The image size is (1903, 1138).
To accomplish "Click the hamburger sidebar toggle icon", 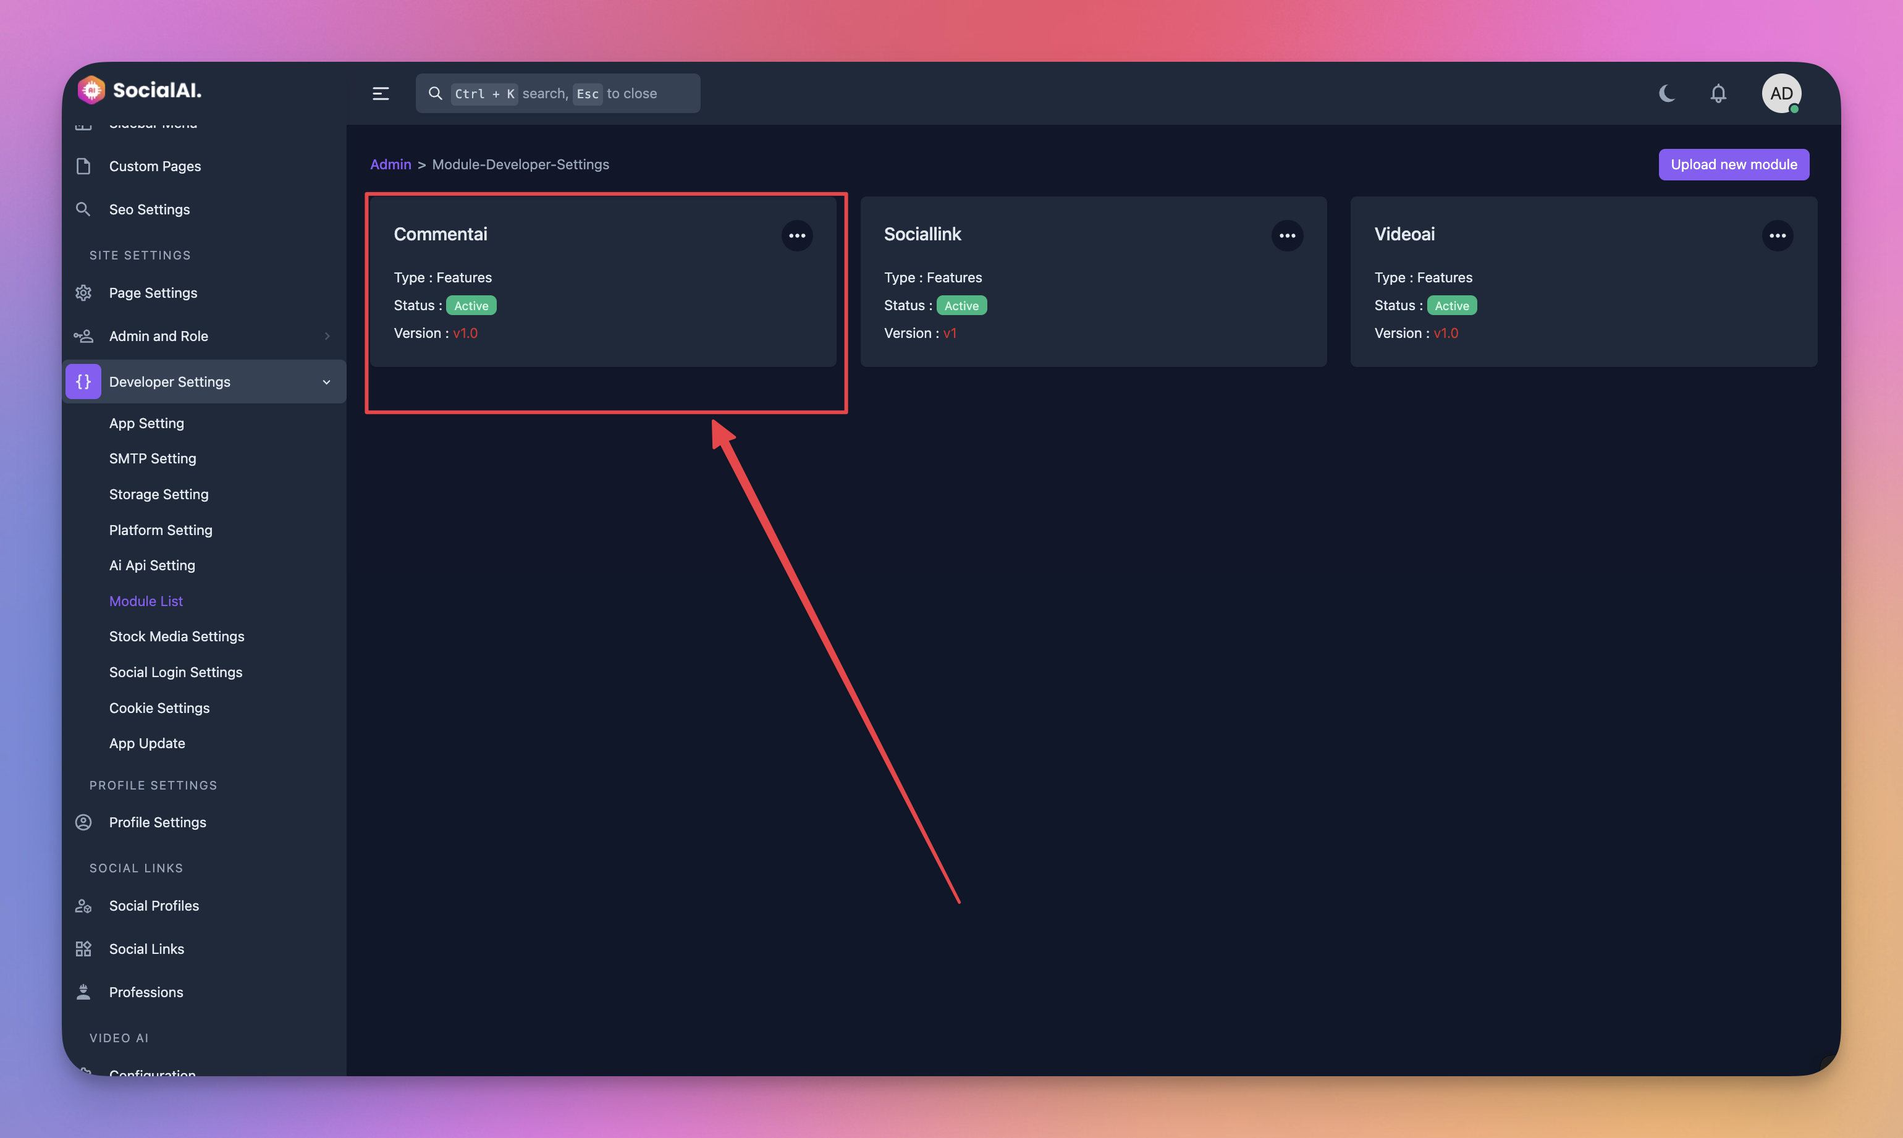I will pos(381,93).
